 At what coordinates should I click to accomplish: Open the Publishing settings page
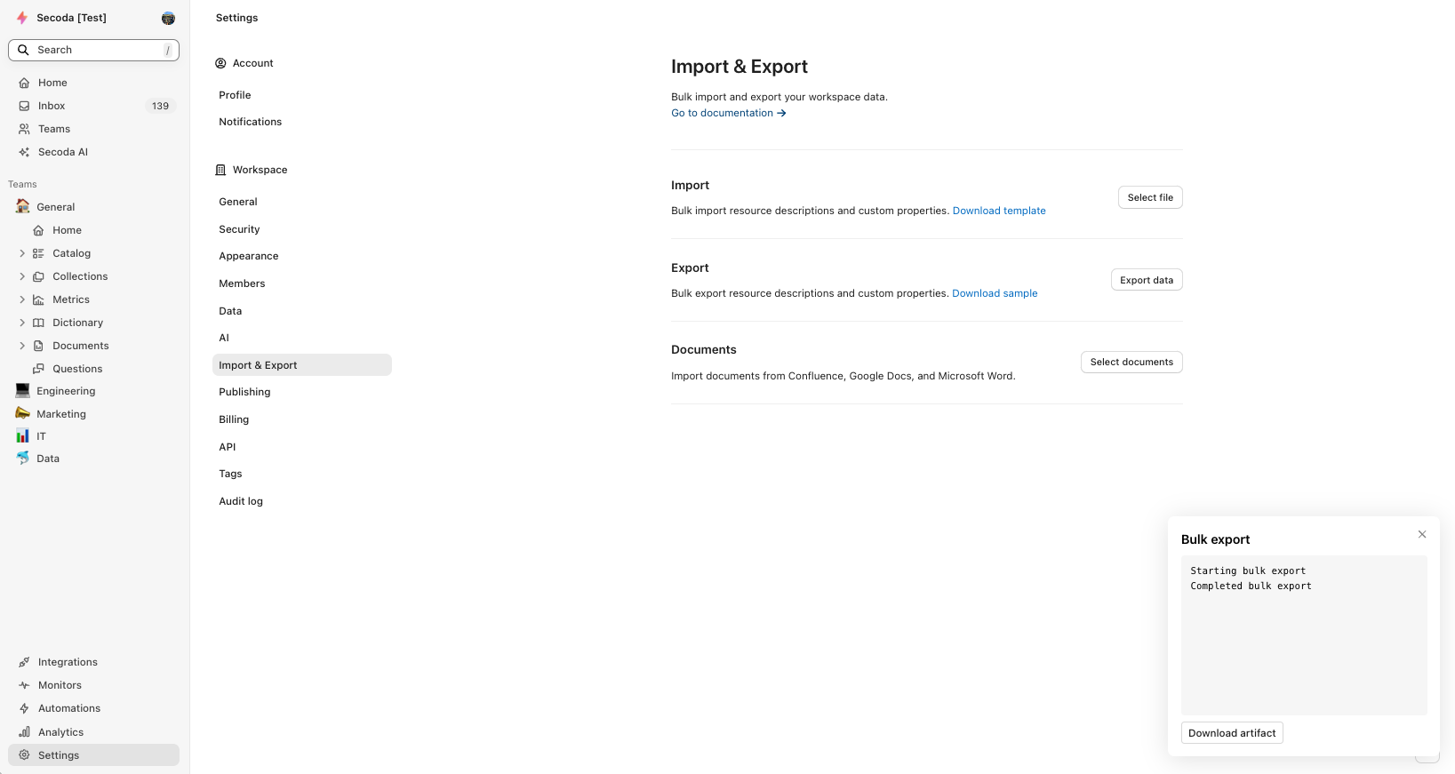point(244,392)
